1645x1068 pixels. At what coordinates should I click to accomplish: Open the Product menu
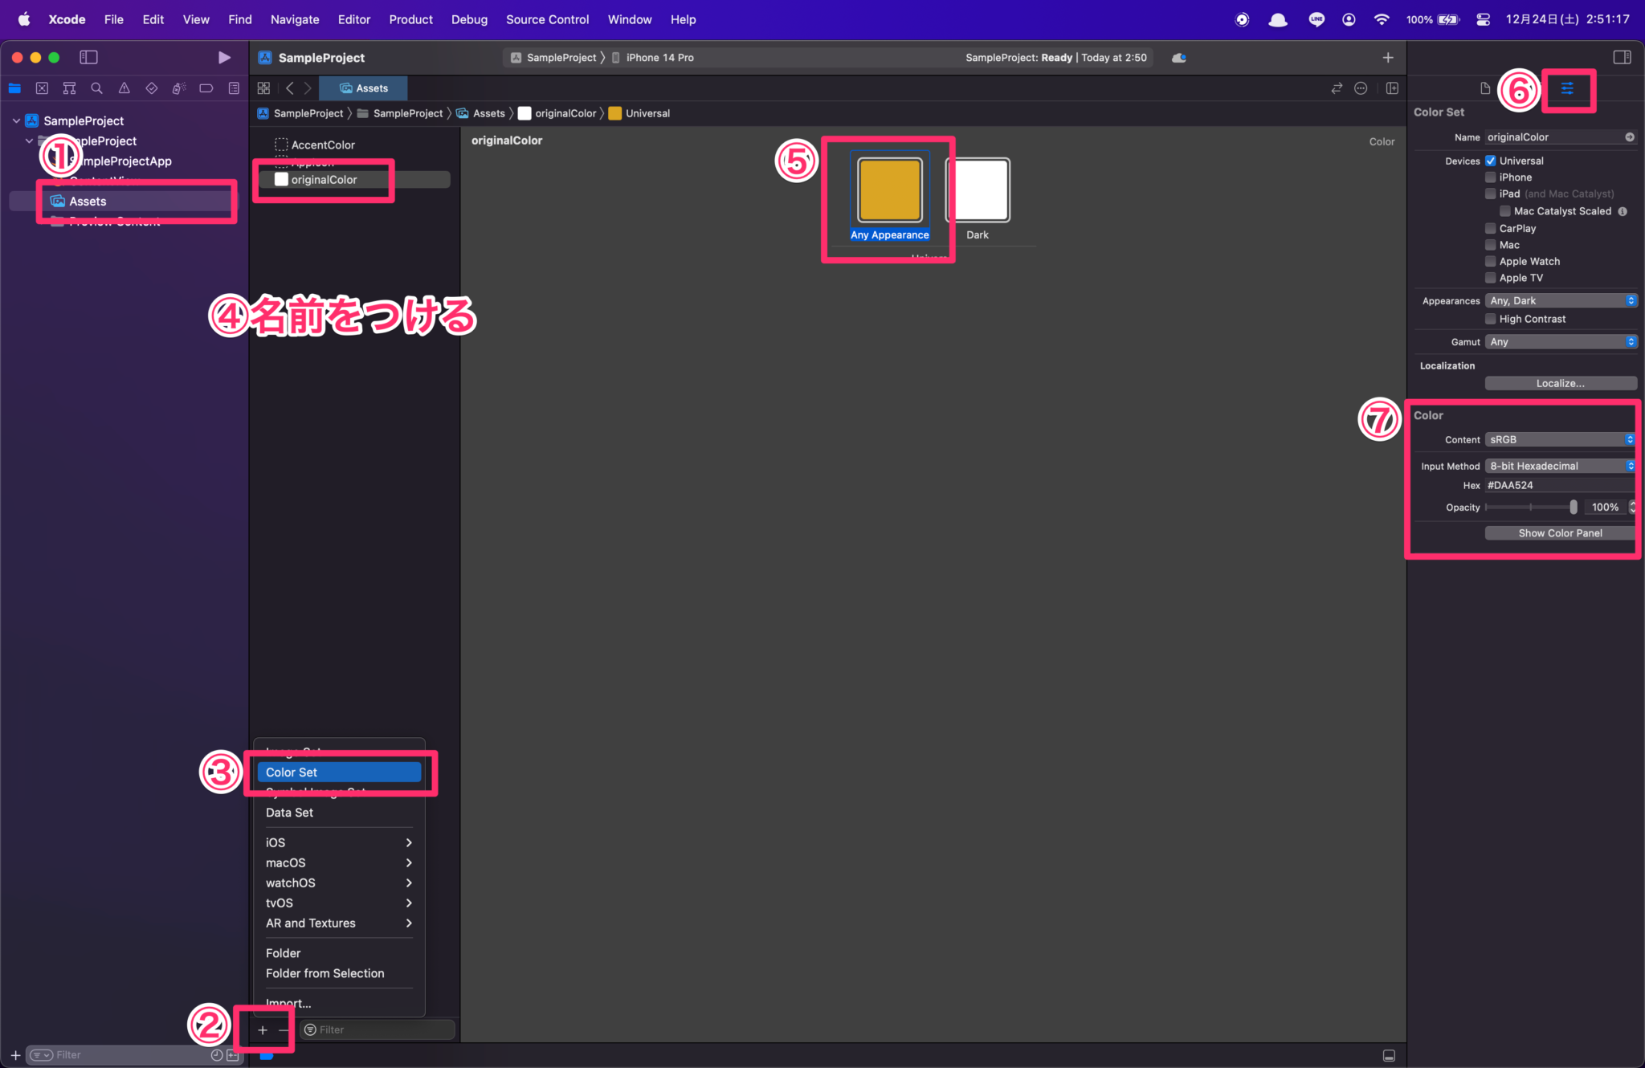pyautogui.click(x=410, y=19)
